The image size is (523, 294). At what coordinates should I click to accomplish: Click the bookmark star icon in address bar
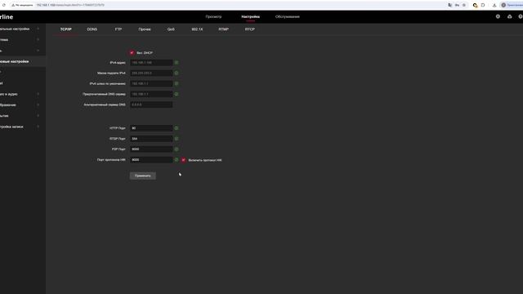[464, 5]
